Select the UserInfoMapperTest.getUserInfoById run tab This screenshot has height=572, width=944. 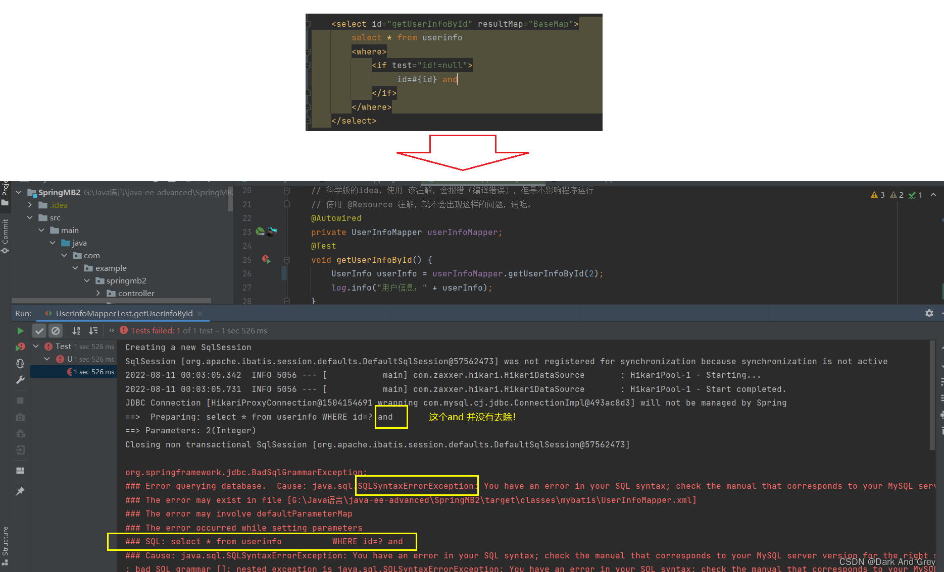(124, 313)
